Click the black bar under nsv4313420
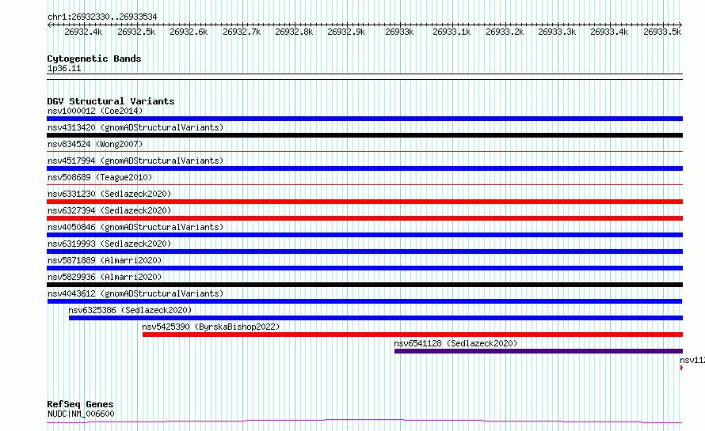705x431 pixels. pos(364,135)
